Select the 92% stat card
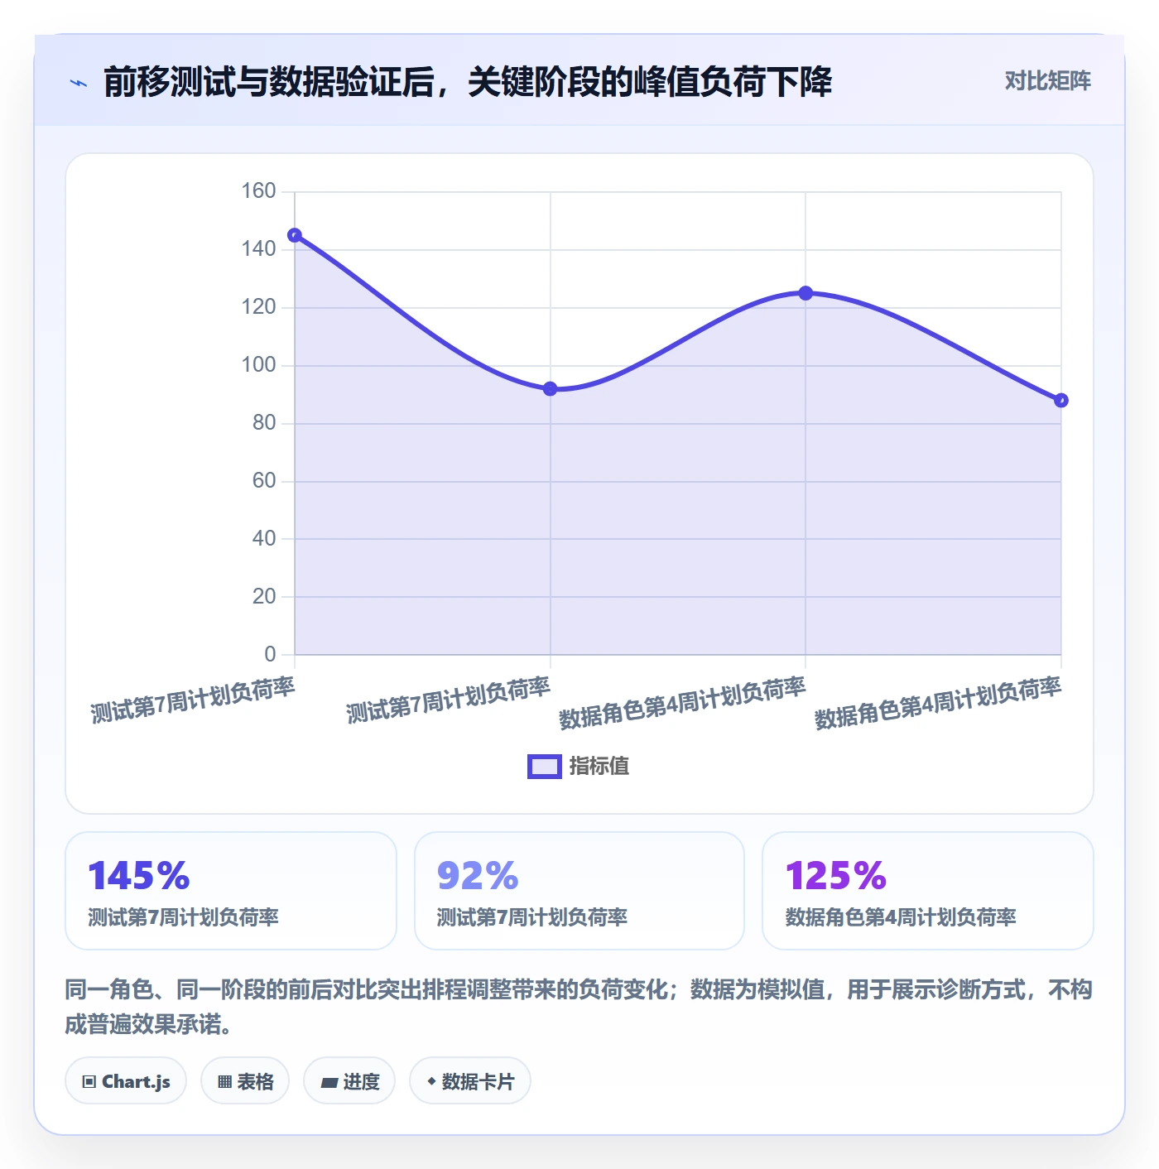The height and width of the screenshot is (1169, 1159). click(579, 891)
